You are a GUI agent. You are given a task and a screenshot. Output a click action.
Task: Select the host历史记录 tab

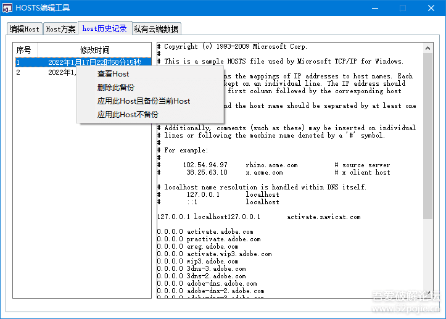(x=105, y=28)
